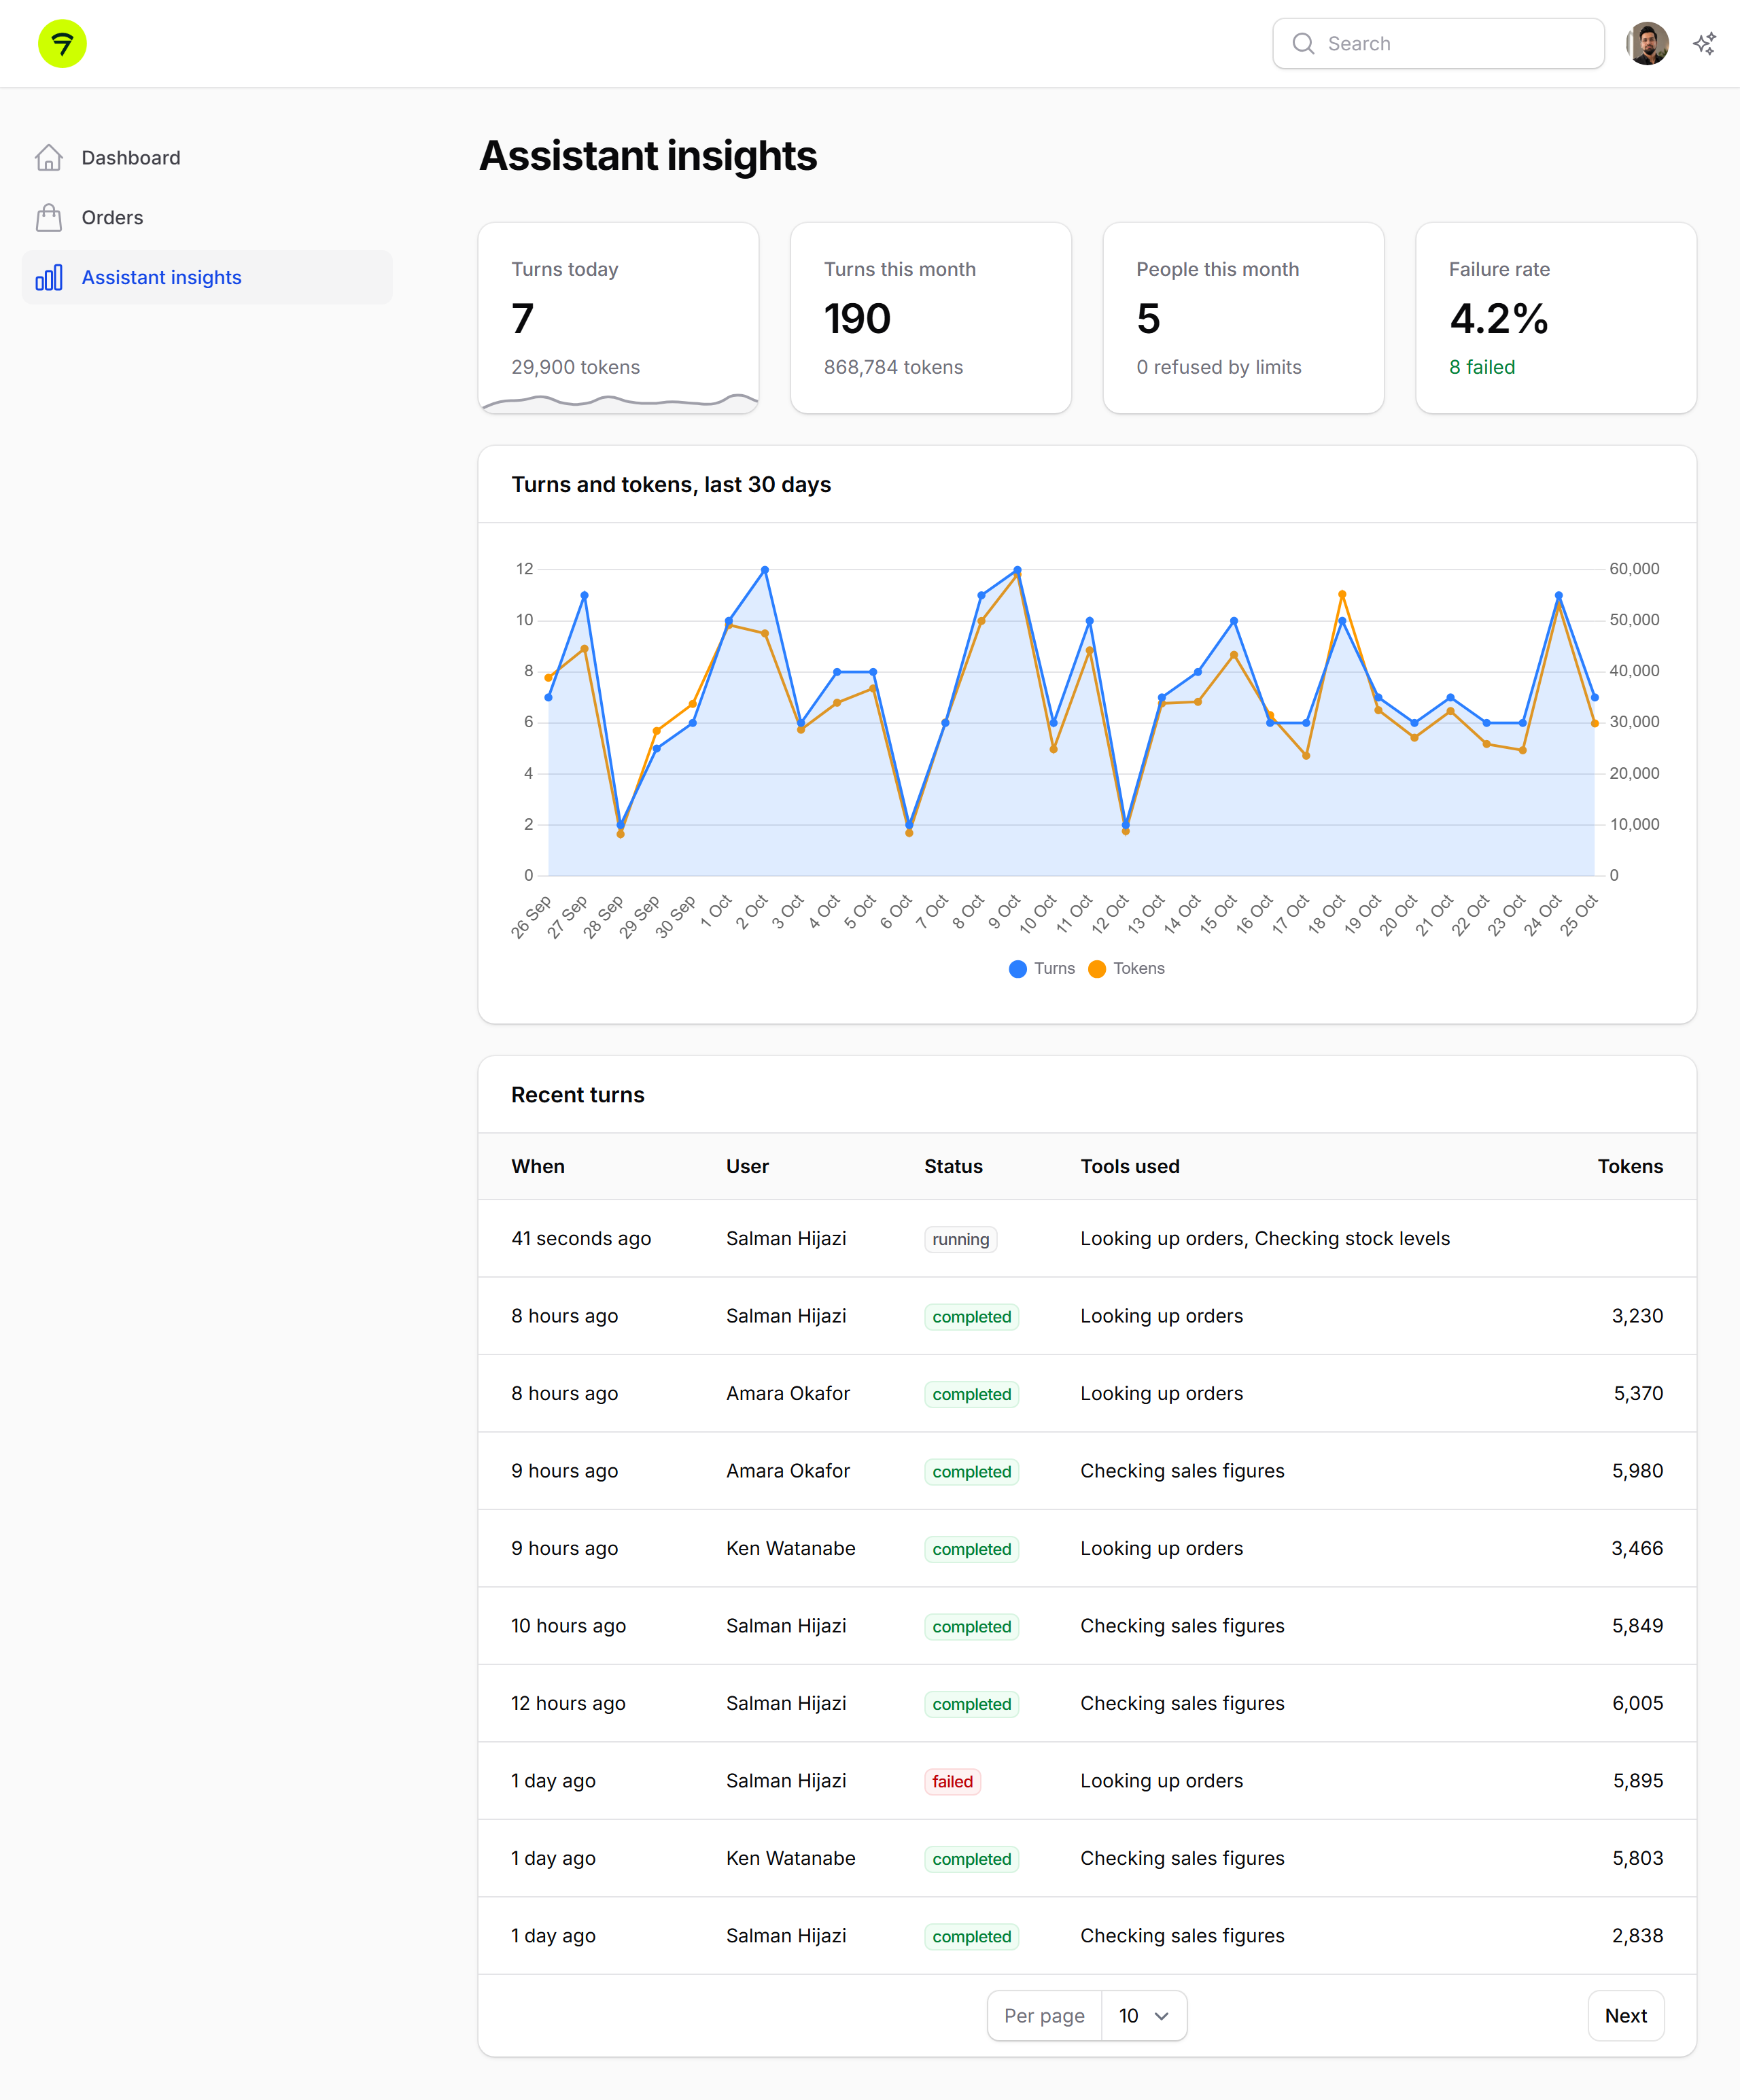Click the 10 hours ago cell
Image resolution: width=1740 pixels, height=2100 pixels.
(568, 1626)
